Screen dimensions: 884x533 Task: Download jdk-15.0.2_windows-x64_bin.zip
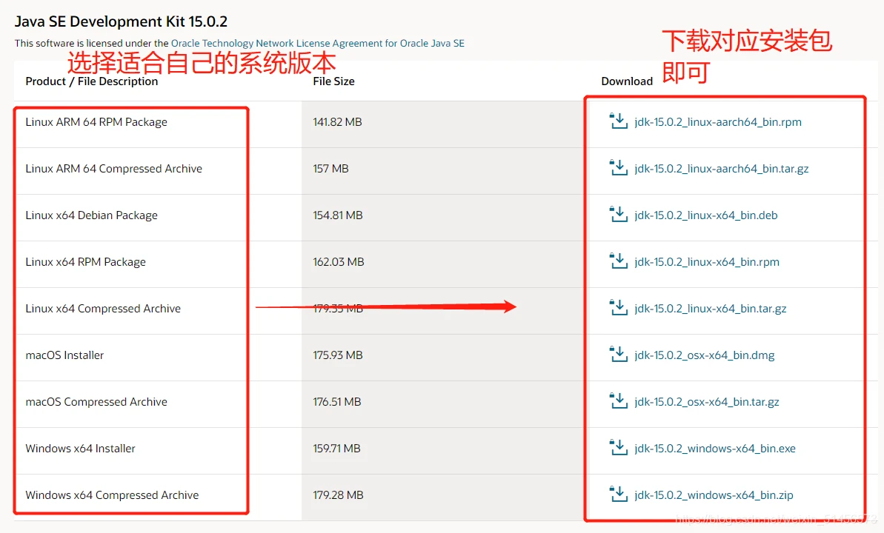(714, 495)
